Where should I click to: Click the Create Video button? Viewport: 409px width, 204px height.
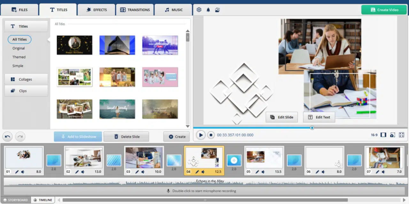(384, 10)
